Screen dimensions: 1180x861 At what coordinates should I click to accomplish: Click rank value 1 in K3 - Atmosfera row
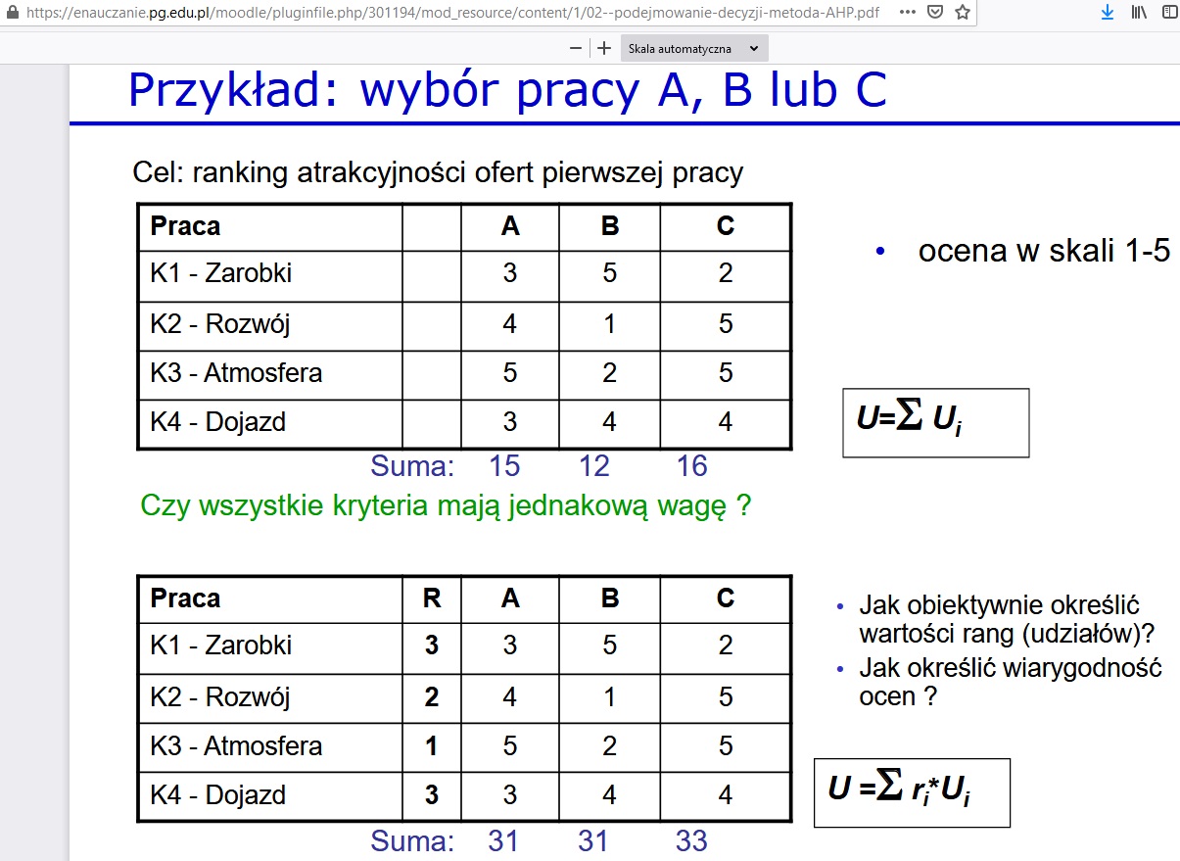(432, 746)
